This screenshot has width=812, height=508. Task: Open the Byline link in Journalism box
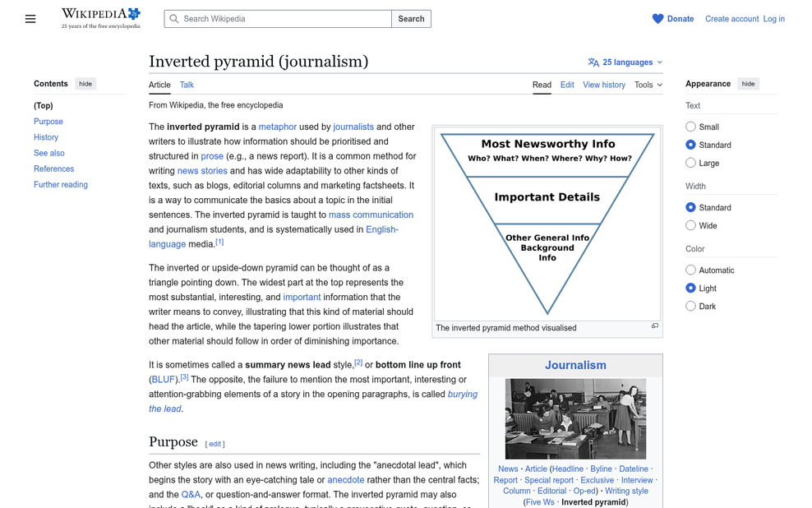coord(601,469)
